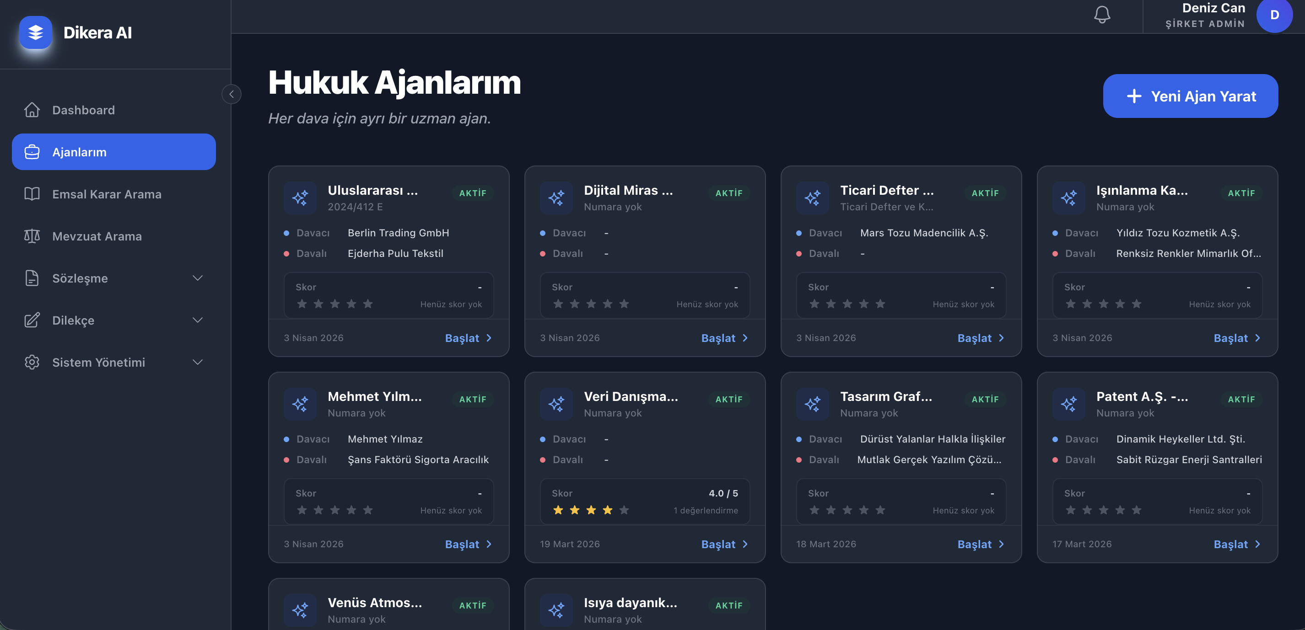Click the Yeni Ajan Yarat button

[1190, 96]
